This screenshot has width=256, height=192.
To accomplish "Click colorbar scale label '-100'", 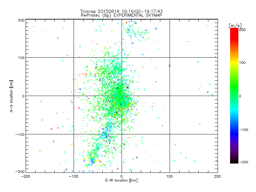I will tap(244, 130).
